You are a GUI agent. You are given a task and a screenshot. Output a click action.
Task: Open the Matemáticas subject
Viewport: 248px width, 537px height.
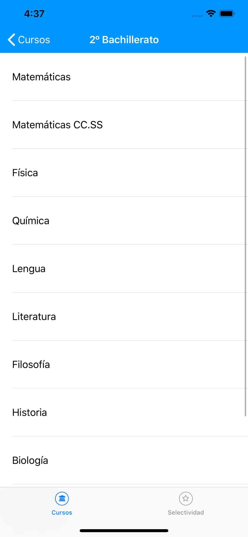(x=124, y=77)
